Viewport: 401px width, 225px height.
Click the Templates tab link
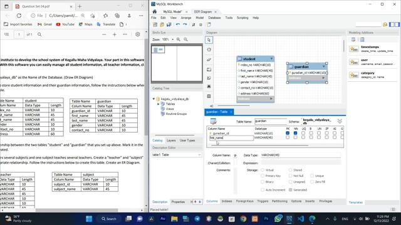tap(356, 202)
